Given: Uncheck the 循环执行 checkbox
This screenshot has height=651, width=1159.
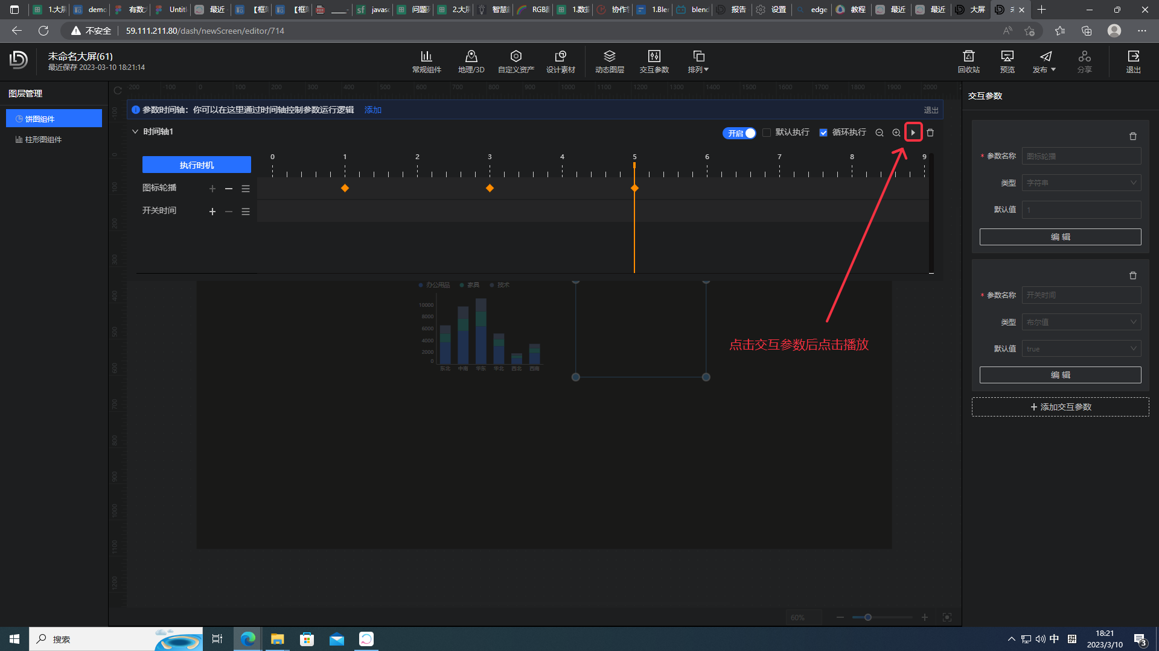Looking at the screenshot, I should click(823, 133).
